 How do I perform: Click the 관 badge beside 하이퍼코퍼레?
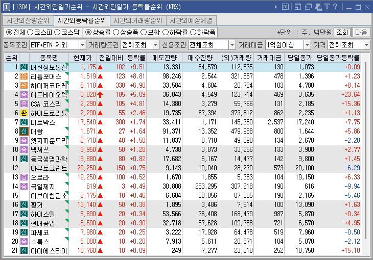(24, 86)
